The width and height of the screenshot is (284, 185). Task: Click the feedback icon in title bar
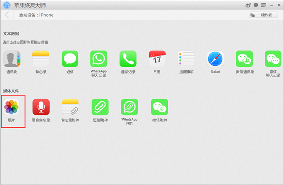pos(263,5)
